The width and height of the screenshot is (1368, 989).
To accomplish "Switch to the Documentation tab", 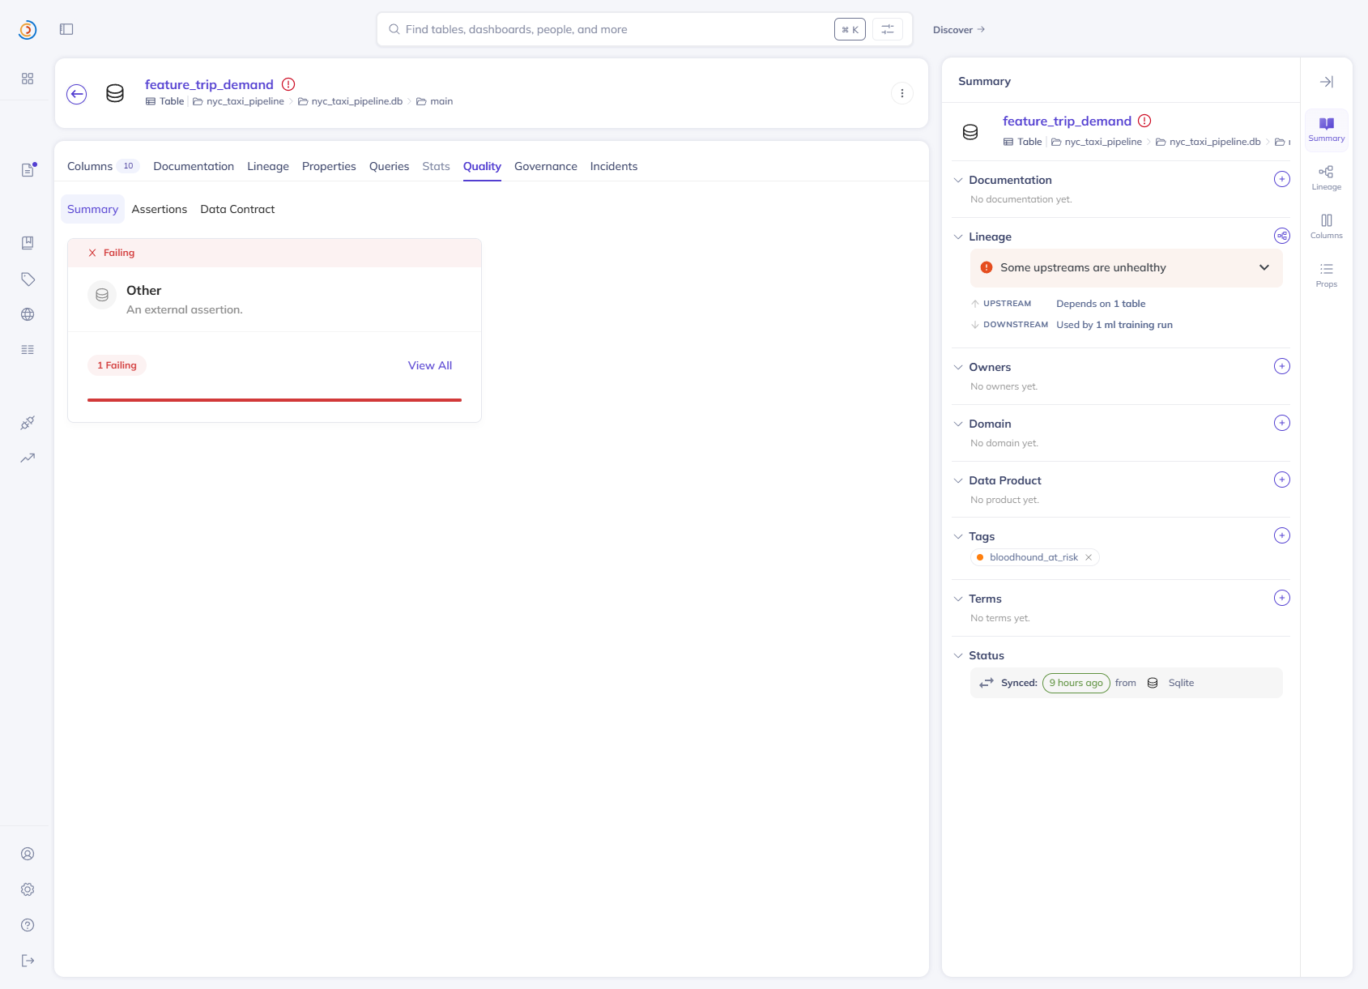I will [x=194, y=166].
